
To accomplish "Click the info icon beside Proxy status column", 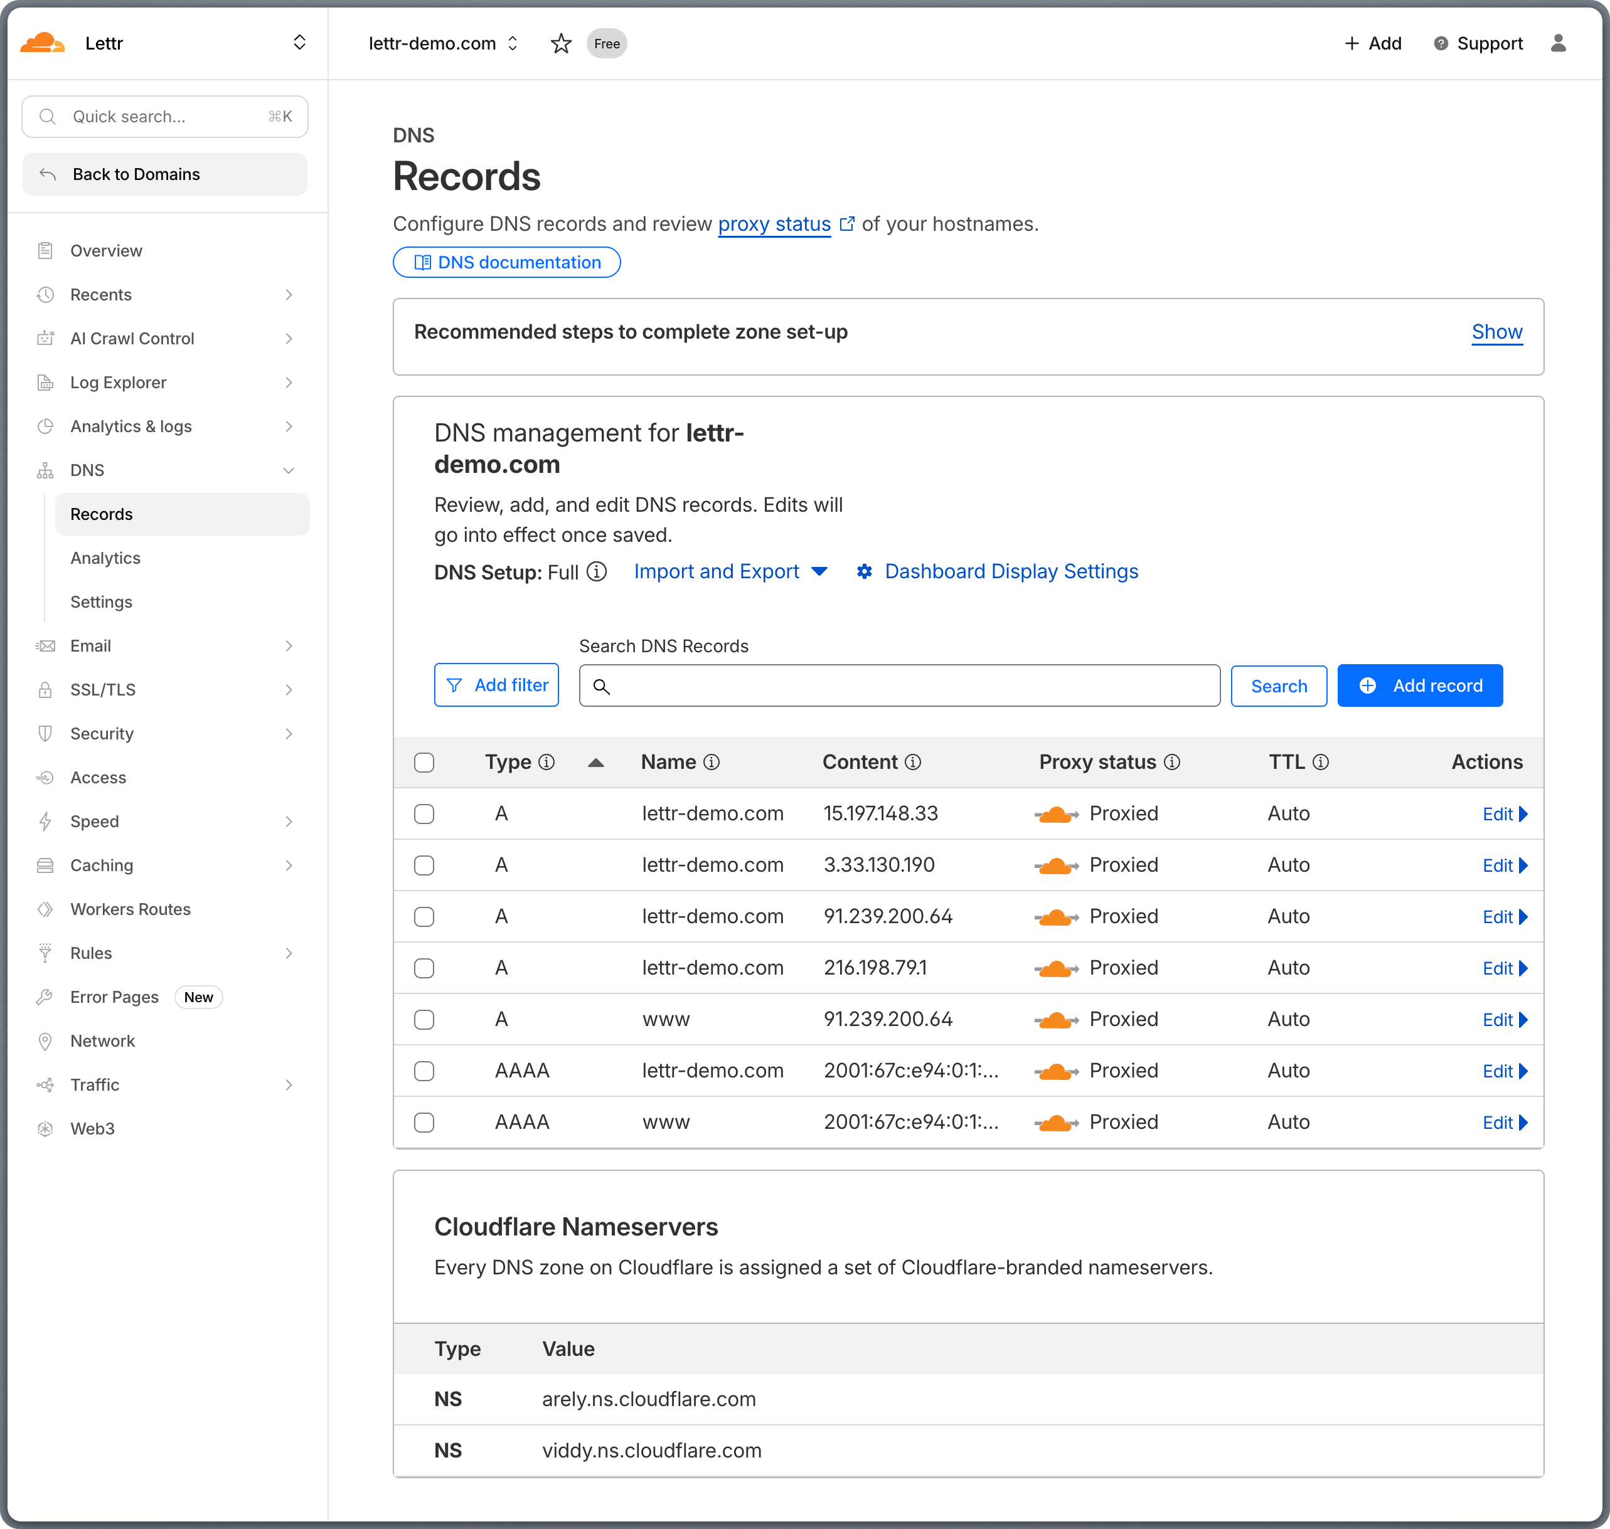I will 1173,762.
